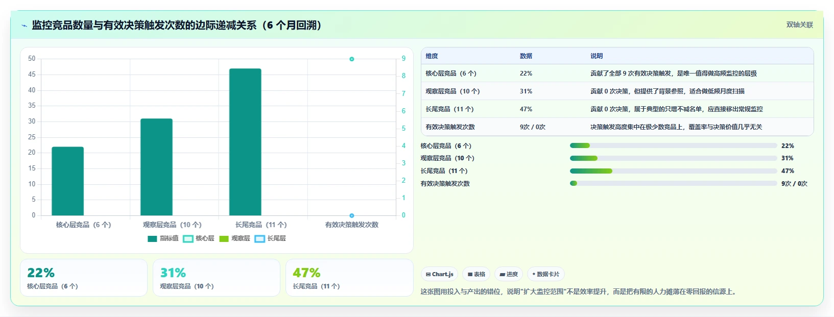The image size is (834, 317).
Task: Click the 双轴关联 badge
Action: (799, 25)
